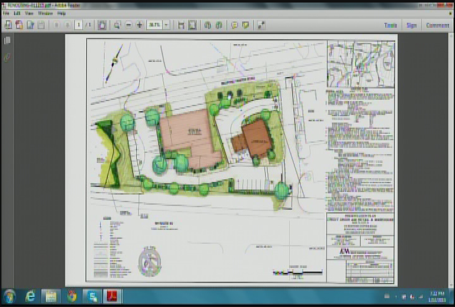Open Windows Explorer from taskbar
This screenshot has width=455, height=307.
coord(51,296)
